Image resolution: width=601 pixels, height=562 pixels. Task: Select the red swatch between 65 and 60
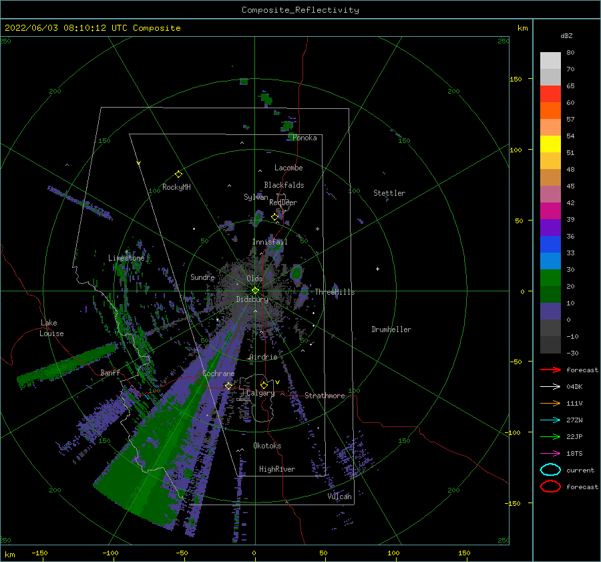pos(550,94)
